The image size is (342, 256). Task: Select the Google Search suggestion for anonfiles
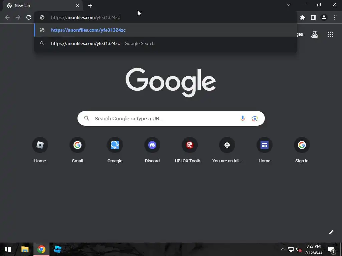(166, 43)
